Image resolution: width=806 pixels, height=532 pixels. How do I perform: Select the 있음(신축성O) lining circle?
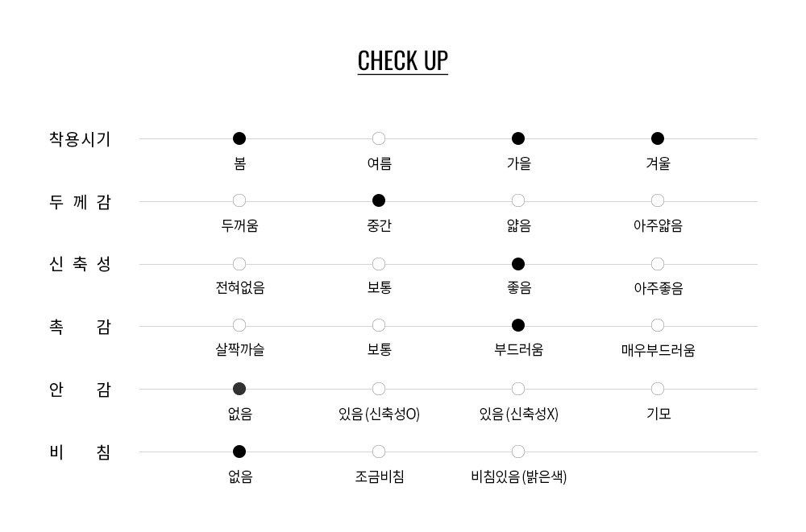click(x=379, y=389)
